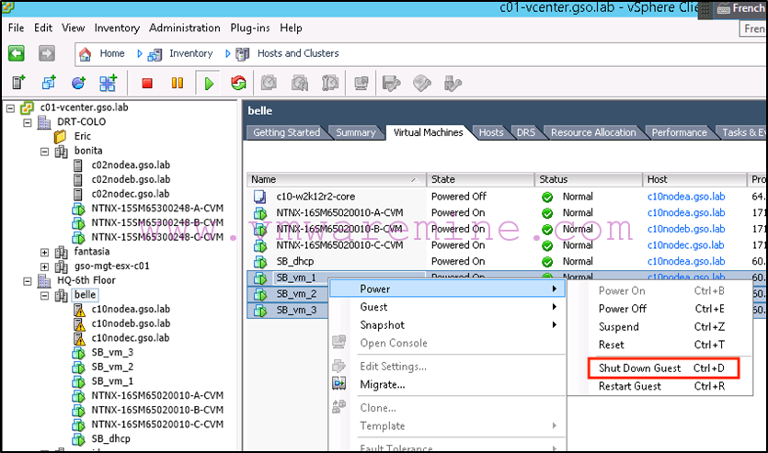Click the Eric folder icon in tree
The height and width of the screenshot is (453, 768).
click(x=61, y=137)
